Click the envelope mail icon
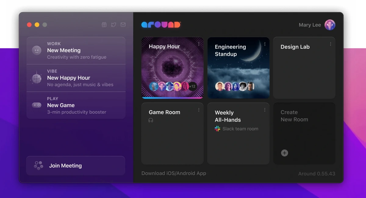The width and height of the screenshot is (366, 198). 123,25
